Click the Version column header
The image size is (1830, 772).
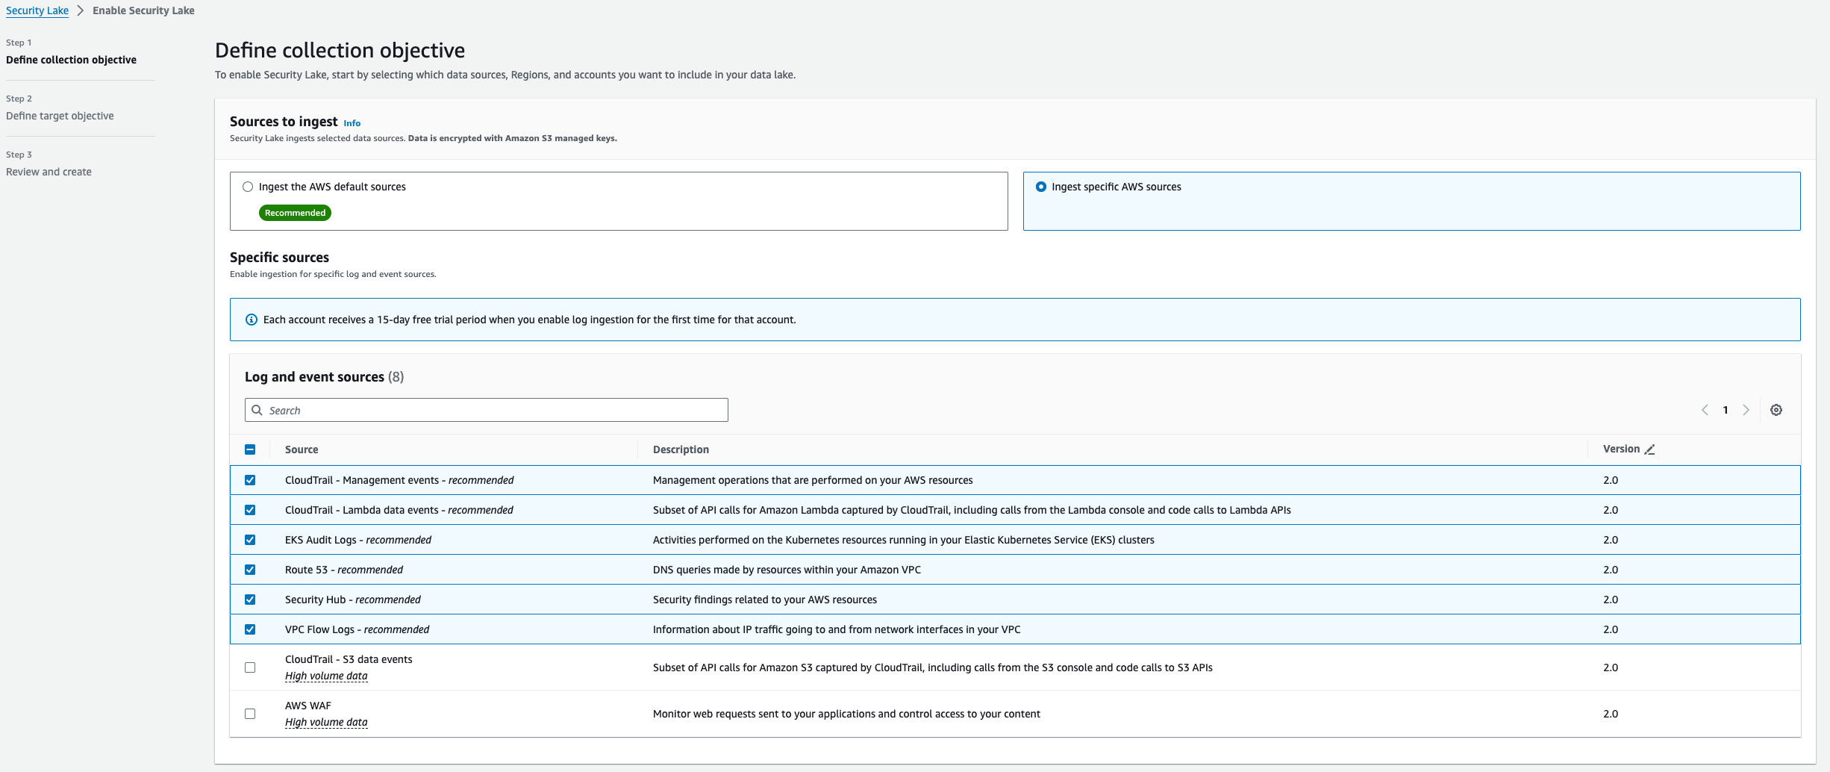[1621, 449]
